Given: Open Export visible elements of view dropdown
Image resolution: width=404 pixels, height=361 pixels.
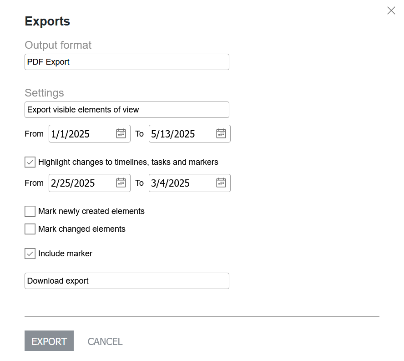Looking at the screenshot, I should tap(127, 110).
